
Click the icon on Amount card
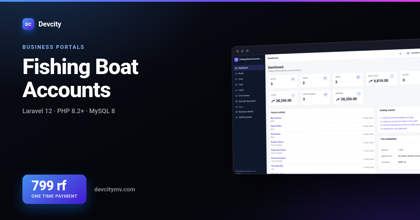point(358,94)
